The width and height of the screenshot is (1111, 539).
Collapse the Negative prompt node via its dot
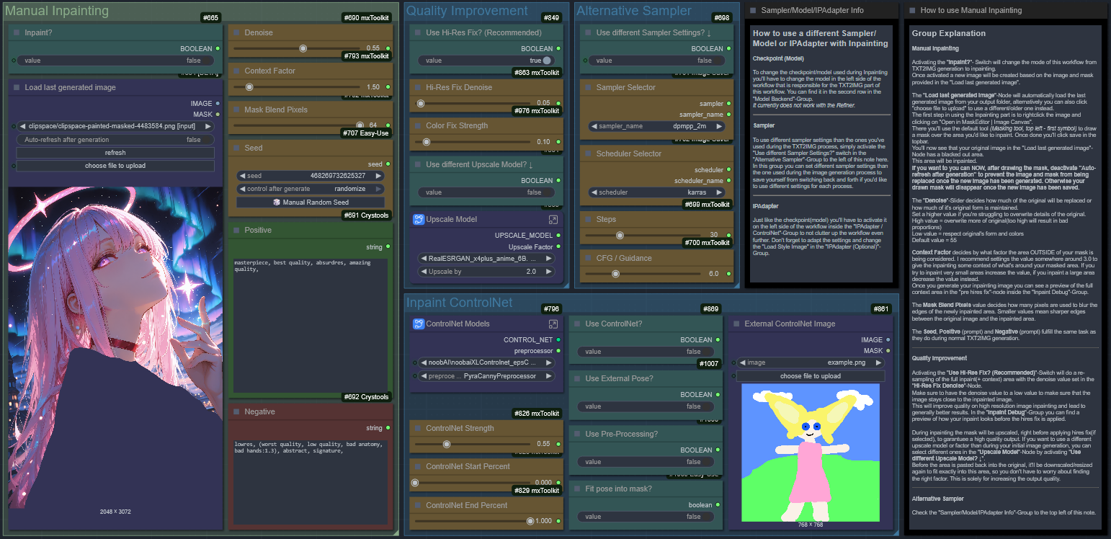click(x=236, y=411)
